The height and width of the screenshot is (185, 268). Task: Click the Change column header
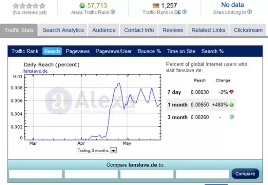tap(223, 80)
